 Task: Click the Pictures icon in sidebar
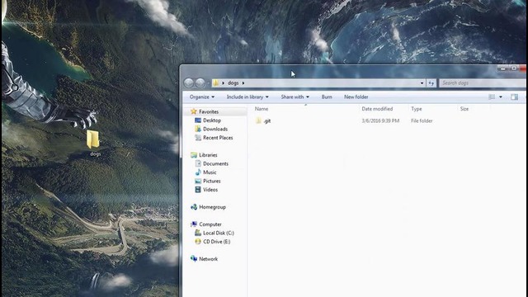tap(198, 181)
